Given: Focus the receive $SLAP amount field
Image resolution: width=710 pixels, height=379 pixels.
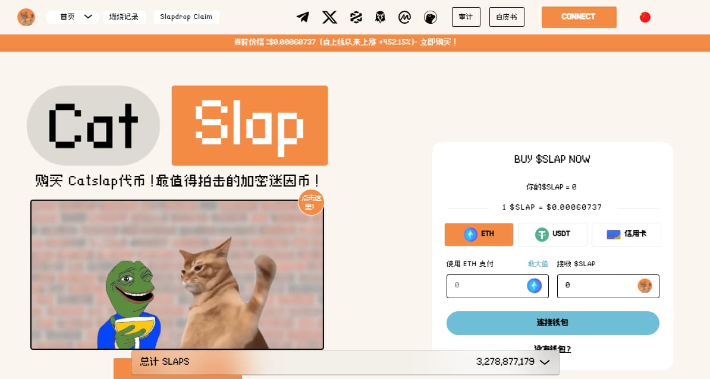Looking at the screenshot, I should point(608,286).
